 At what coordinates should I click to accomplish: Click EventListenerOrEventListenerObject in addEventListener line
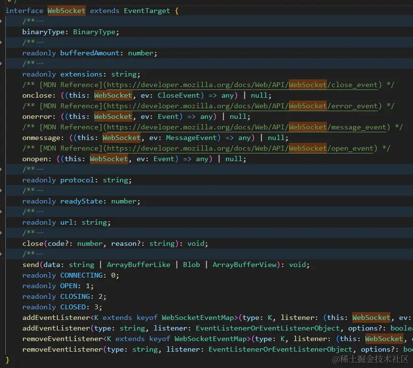(x=268, y=328)
